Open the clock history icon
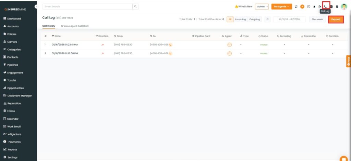This screenshot has height=161, width=351. (308, 6)
